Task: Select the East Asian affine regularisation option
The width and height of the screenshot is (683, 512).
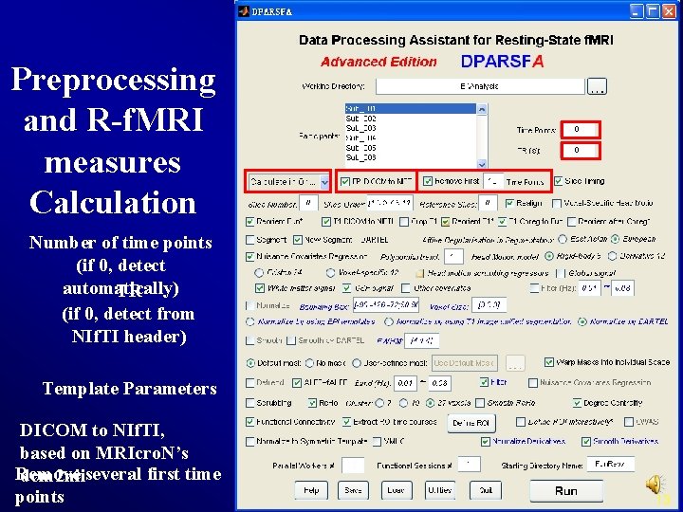Action: point(563,239)
